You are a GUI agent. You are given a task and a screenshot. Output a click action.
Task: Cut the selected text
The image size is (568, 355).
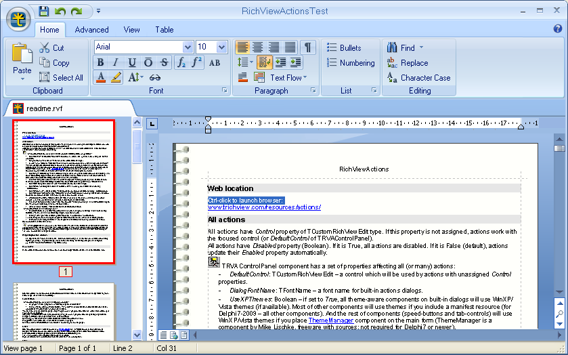[x=51, y=47]
